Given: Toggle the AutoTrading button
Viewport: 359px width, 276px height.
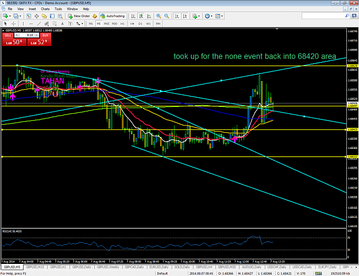Looking at the screenshot, I should click(113, 16).
